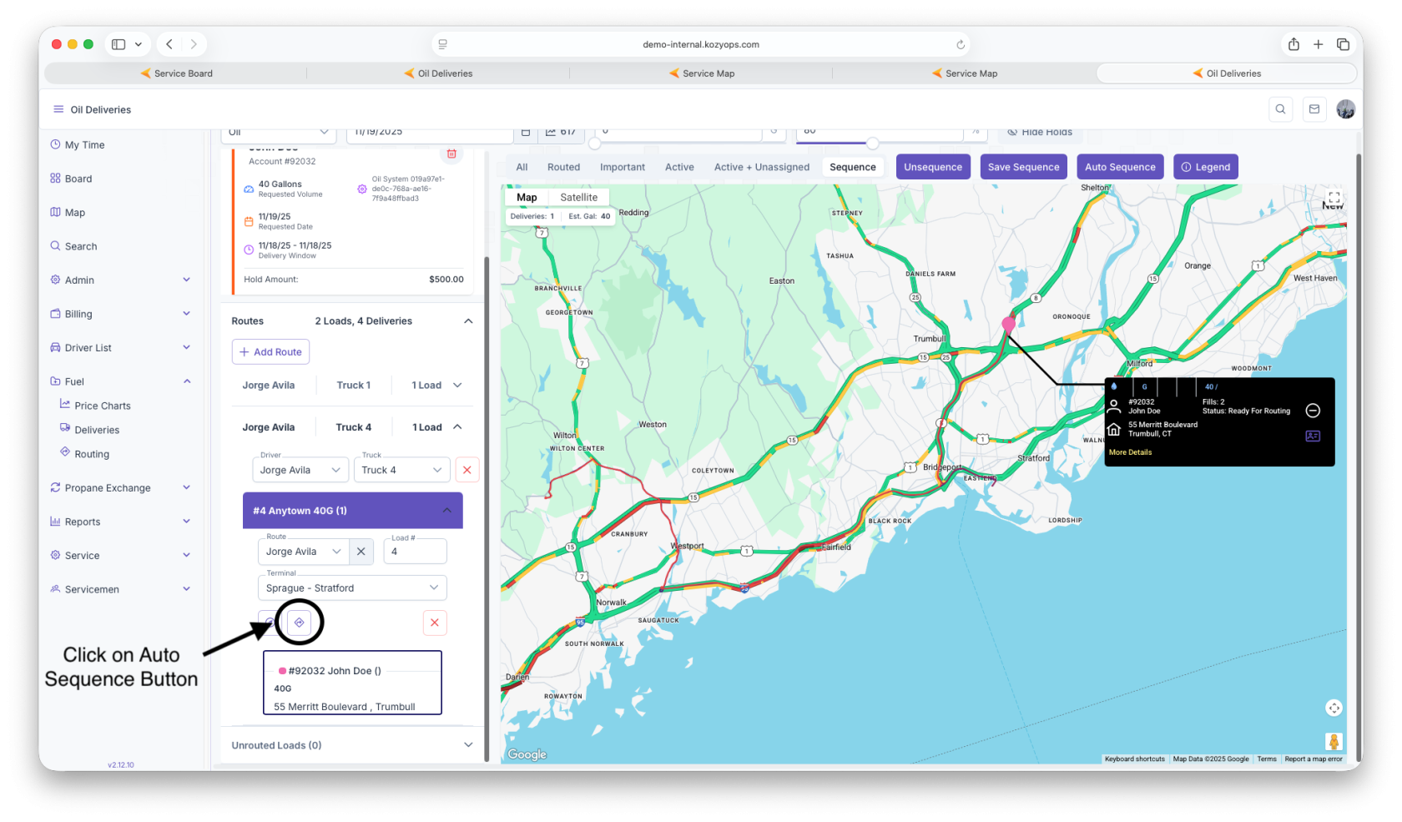
Task: Remove the Jorge Avila Truck 4 route
Action: [466, 471]
